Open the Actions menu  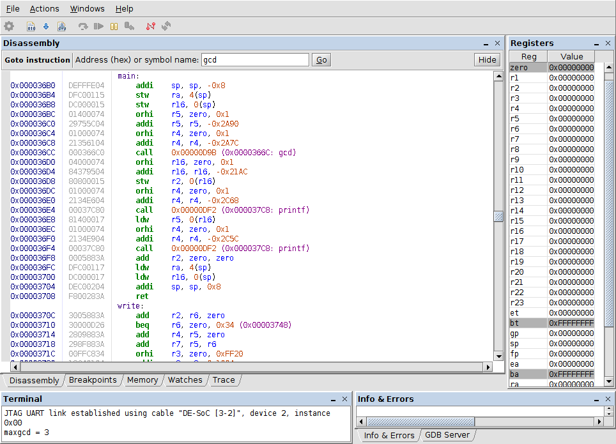click(x=44, y=9)
